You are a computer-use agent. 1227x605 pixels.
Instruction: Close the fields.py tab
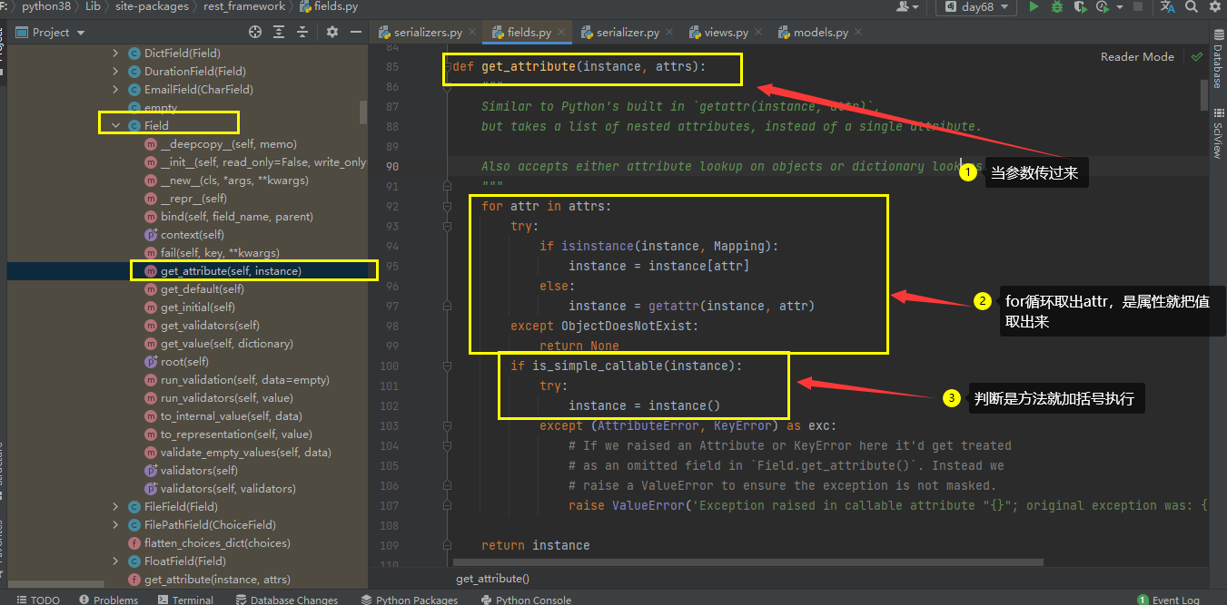click(561, 33)
